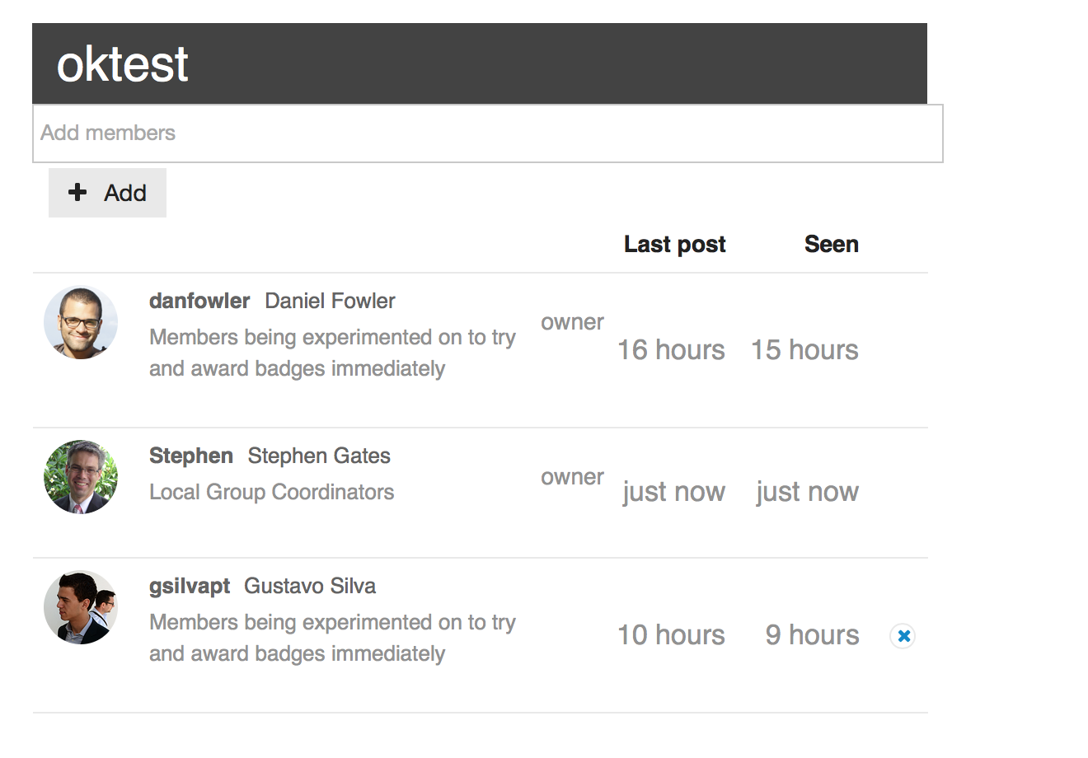Sort by Last post column header
1088x758 pixels.
pyautogui.click(x=674, y=245)
